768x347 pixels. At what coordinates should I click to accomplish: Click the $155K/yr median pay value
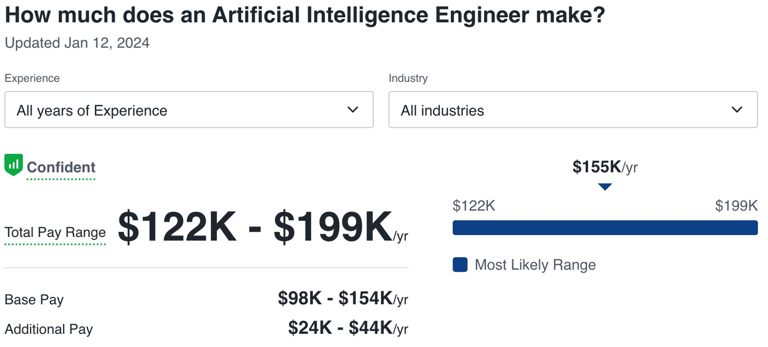tap(604, 167)
